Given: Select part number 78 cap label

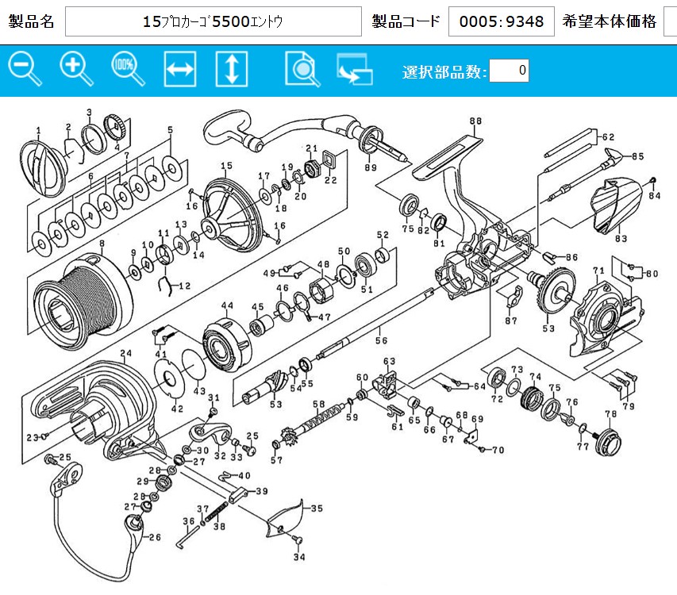Looking at the screenshot, I should click(x=611, y=414).
